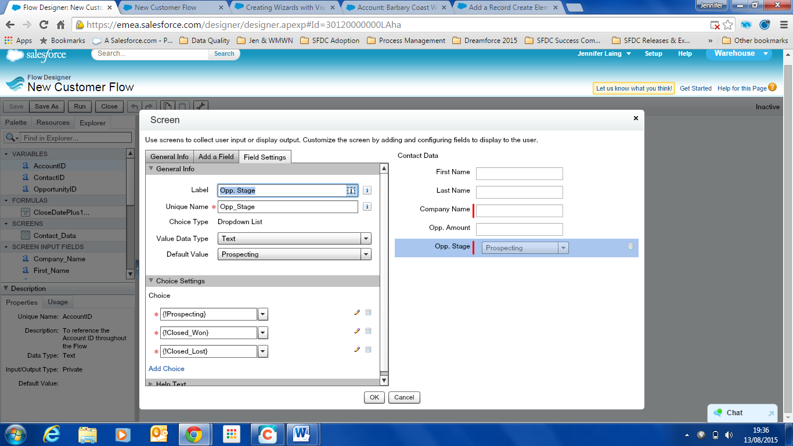793x446 pixels.
Task: Reload the page with the browser refresh icon
Action: point(44,25)
